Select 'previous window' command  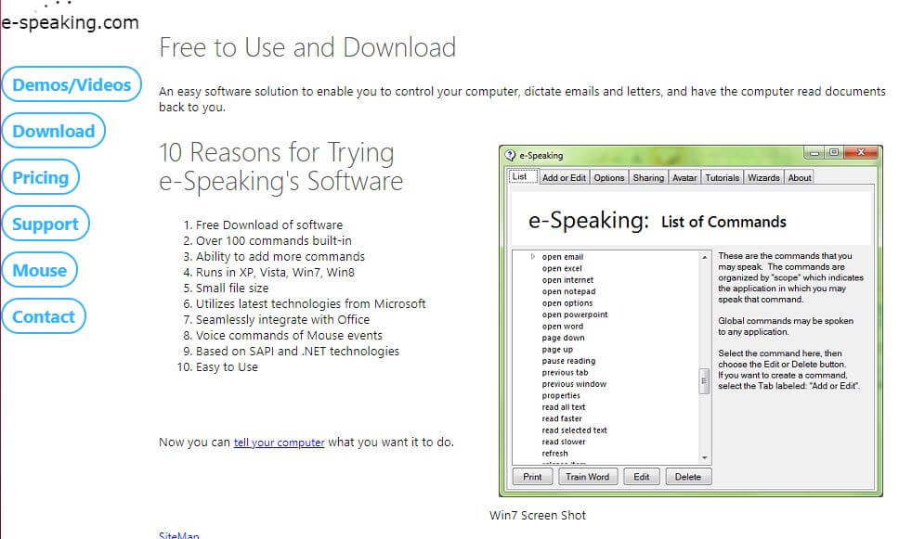click(574, 384)
